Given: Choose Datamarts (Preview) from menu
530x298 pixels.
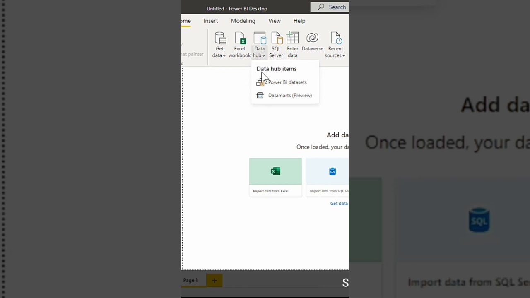Looking at the screenshot, I should [x=285, y=95].
